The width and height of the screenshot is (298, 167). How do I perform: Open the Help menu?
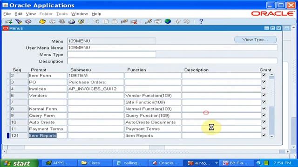point(96,14)
